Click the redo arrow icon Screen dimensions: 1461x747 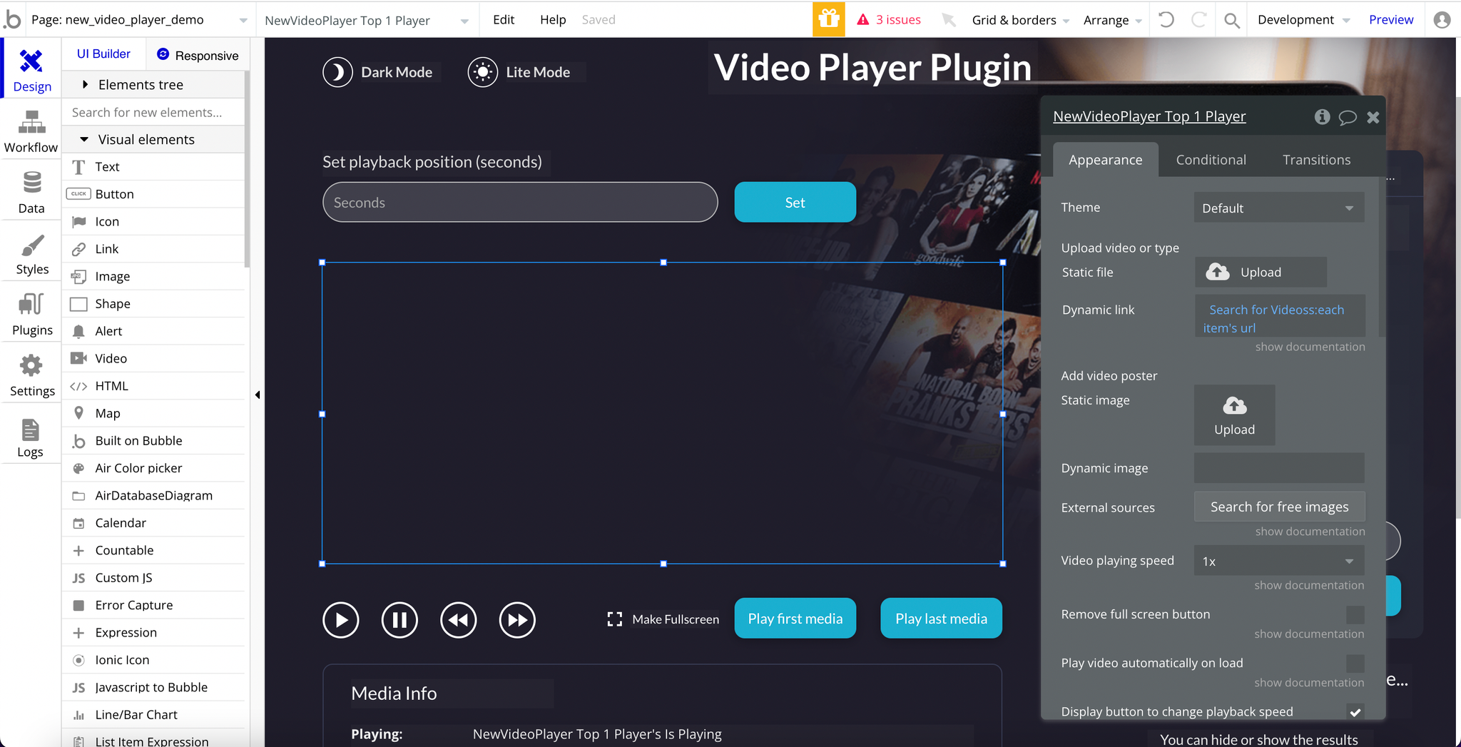tap(1199, 19)
